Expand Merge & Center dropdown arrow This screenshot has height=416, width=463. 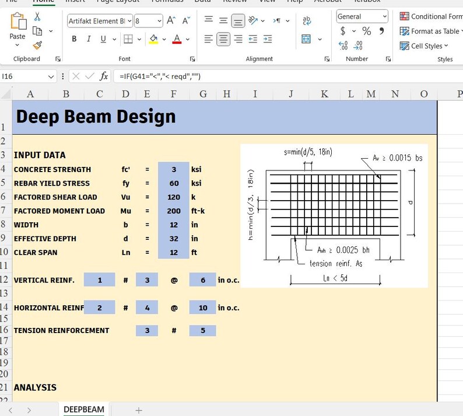[x=320, y=39]
